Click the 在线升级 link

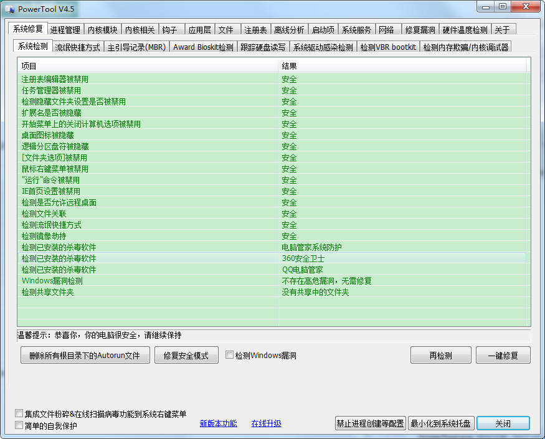pos(266,423)
